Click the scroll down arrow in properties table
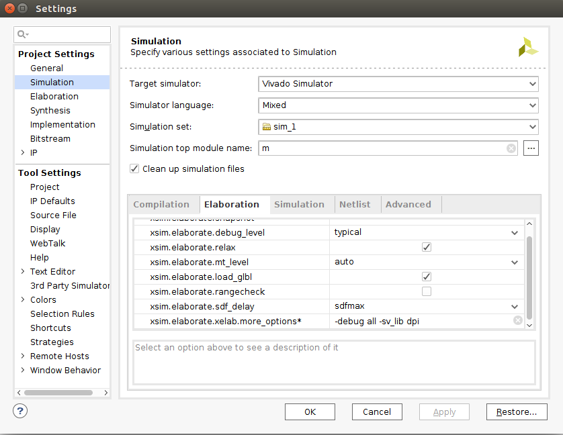 coord(529,325)
